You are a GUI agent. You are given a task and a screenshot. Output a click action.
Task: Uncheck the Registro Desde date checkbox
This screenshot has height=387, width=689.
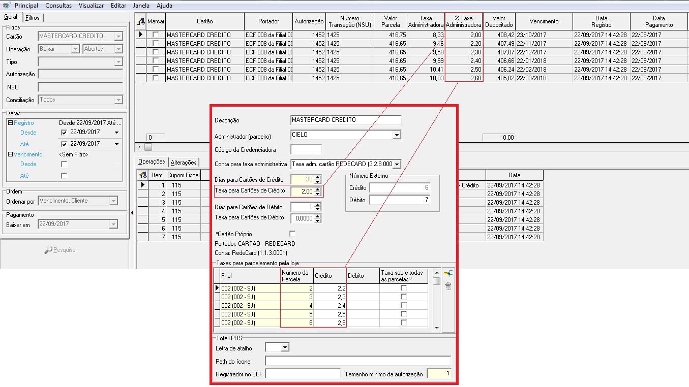pos(64,133)
